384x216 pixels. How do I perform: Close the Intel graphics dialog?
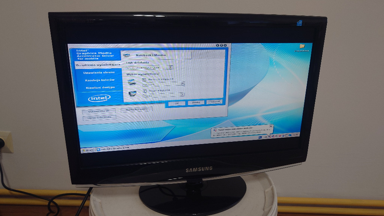coord(225,45)
